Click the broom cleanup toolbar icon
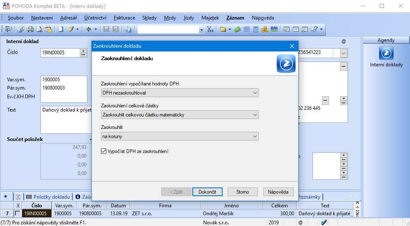Image resolution: width=410 pixels, height=226 pixels. pyautogui.click(x=71, y=29)
